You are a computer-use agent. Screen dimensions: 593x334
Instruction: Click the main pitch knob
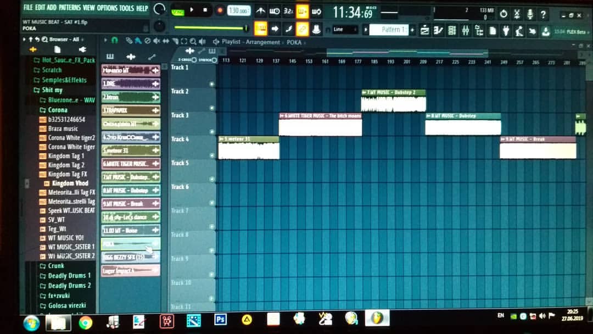coord(160,26)
